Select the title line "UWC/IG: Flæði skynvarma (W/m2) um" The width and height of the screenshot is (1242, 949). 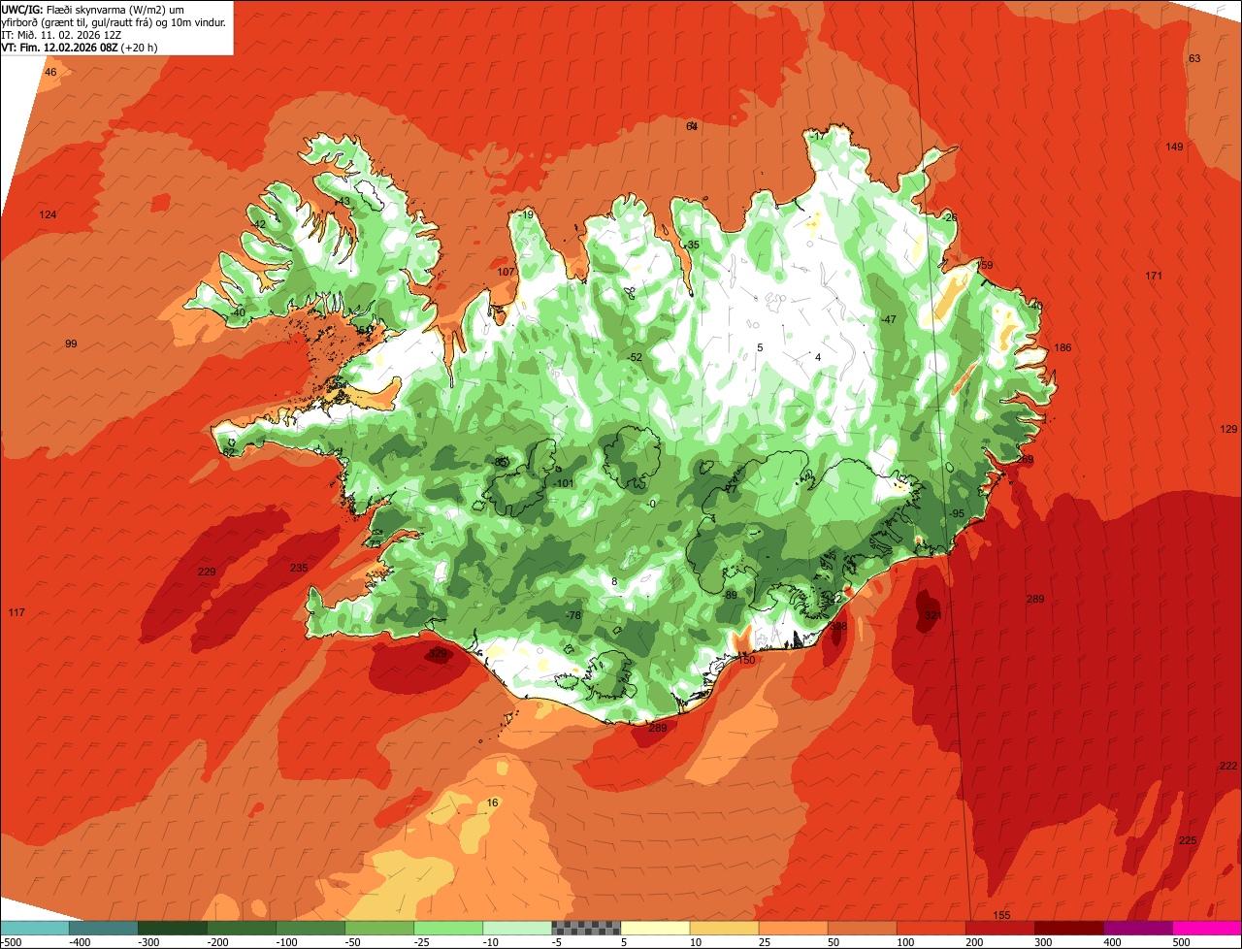point(92,9)
